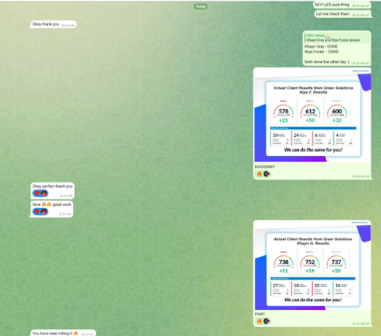The width and height of the screenshot is (381, 336).
Task: Click the read-receipt checkmarks on 'hEY!! yES sure thing'
Action: point(368,6)
